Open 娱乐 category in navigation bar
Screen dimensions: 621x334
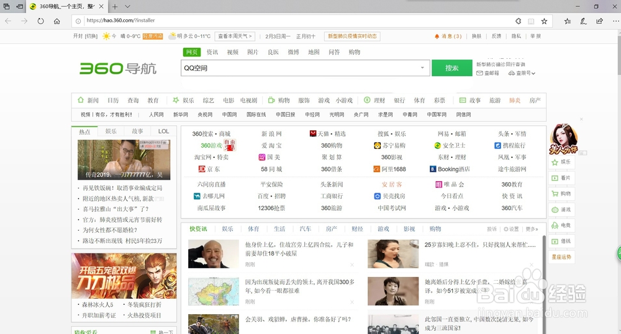coord(188,100)
